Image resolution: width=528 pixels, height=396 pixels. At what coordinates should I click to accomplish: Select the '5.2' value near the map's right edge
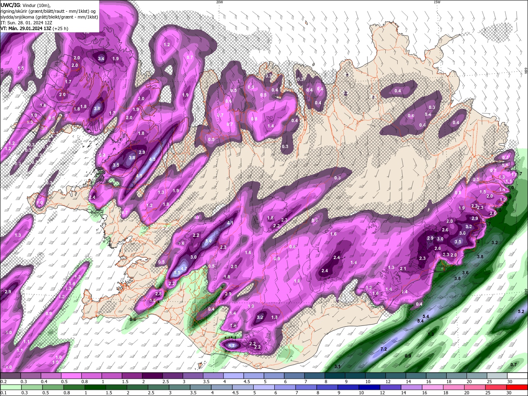tap(521, 311)
